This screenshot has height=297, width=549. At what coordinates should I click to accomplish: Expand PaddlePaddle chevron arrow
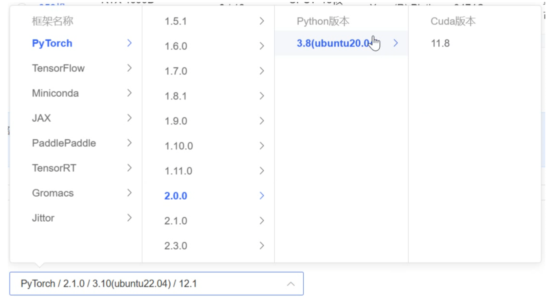[129, 143]
